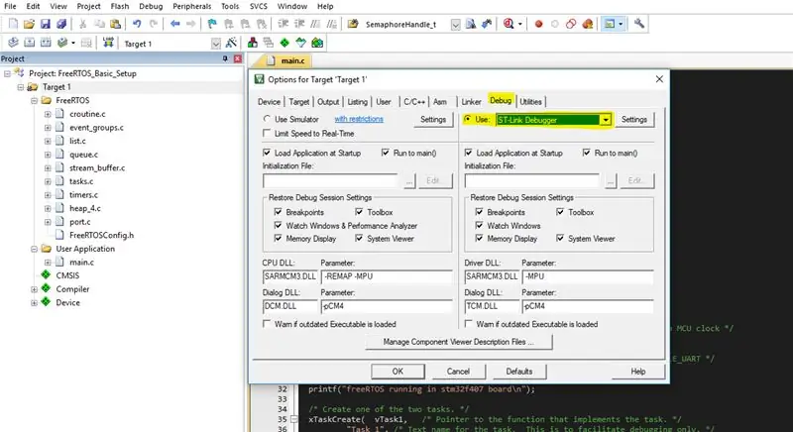793x432 pixels.
Task: Click the Translate file icon on build toolbar
Action: 13,43
